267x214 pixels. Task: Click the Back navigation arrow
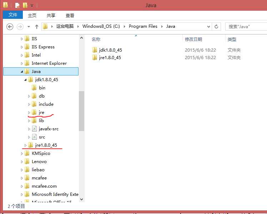point(10,27)
